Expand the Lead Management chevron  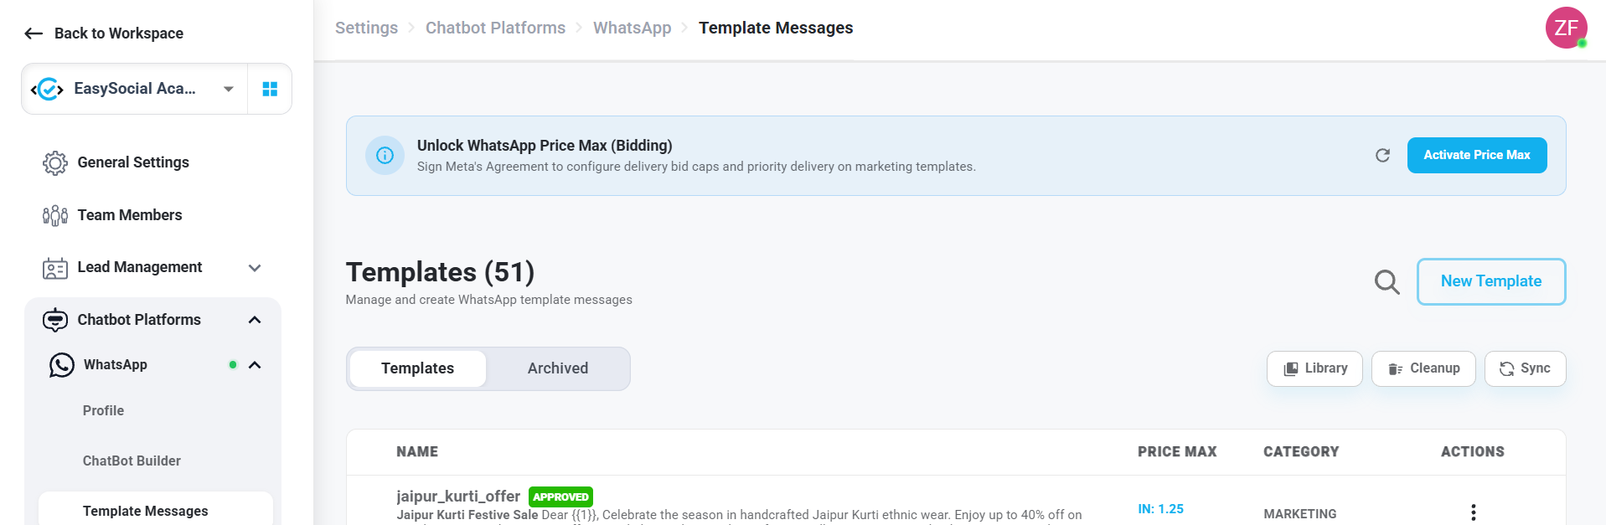pyautogui.click(x=255, y=268)
